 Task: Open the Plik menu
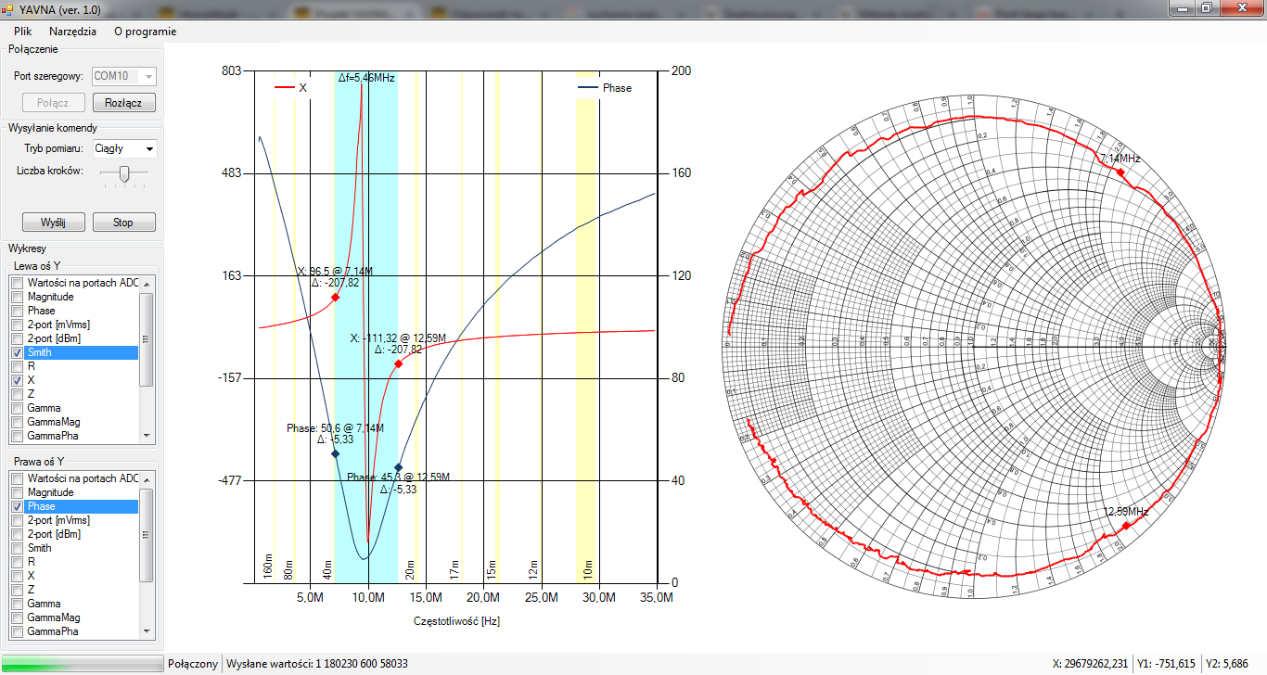(23, 32)
